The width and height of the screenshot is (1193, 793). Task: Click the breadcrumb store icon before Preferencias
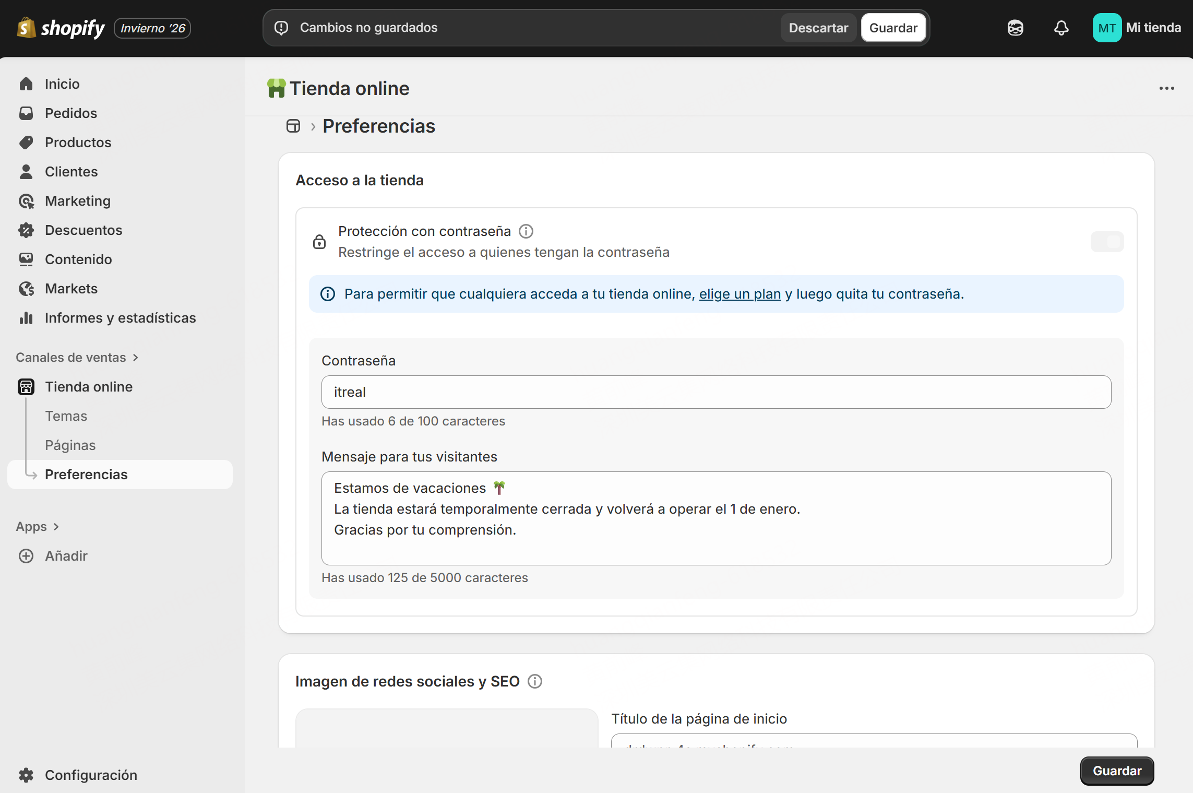coord(293,126)
